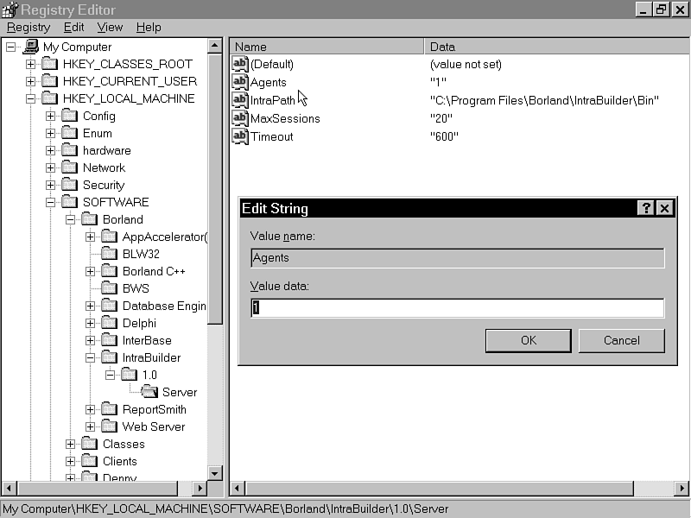691x518 pixels.
Task: Expand the Web Server key
Action: [x=90, y=426]
